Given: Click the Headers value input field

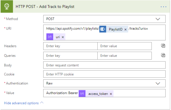Looking at the screenshot, I should tap(124, 46).
